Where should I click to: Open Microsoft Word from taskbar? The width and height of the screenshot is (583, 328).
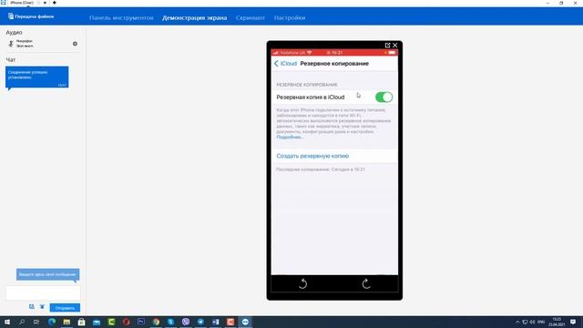[215, 322]
